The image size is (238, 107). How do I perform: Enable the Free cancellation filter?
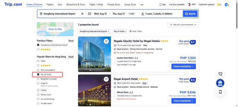tap(38, 70)
